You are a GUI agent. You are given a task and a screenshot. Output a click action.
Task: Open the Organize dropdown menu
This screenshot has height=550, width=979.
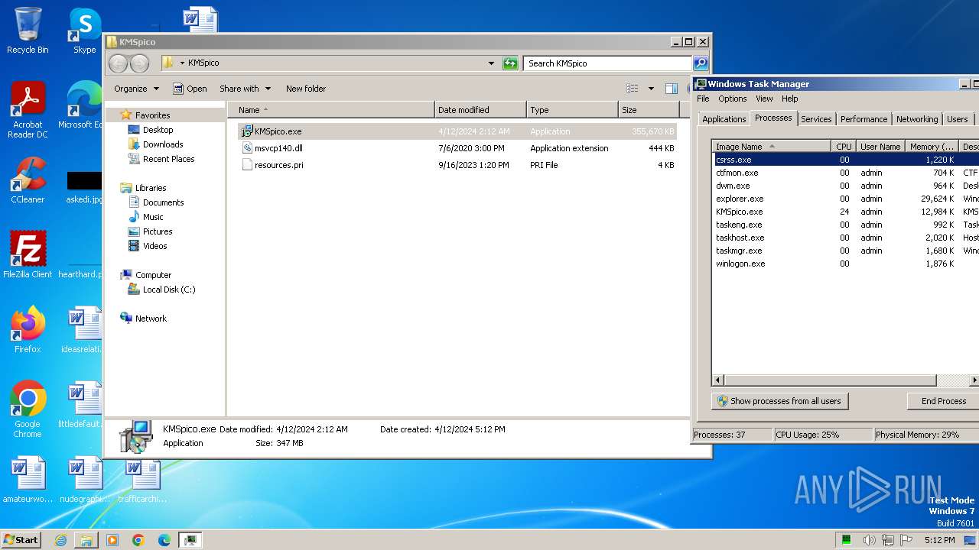(x=137, y=89)
